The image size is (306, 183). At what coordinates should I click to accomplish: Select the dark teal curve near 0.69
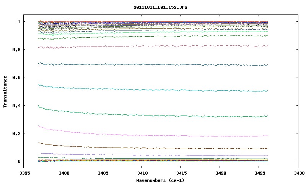pyautogui.click(x=152, y=64)
